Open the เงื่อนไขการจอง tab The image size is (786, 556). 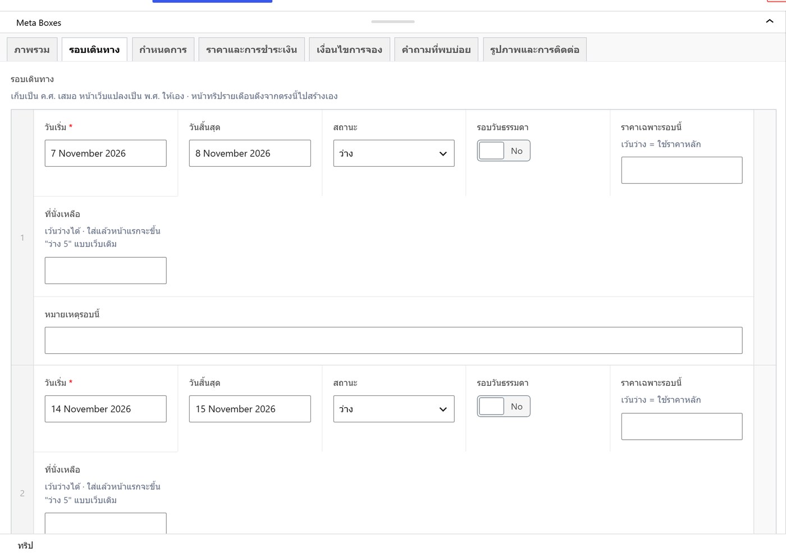[x=349, y=49]
